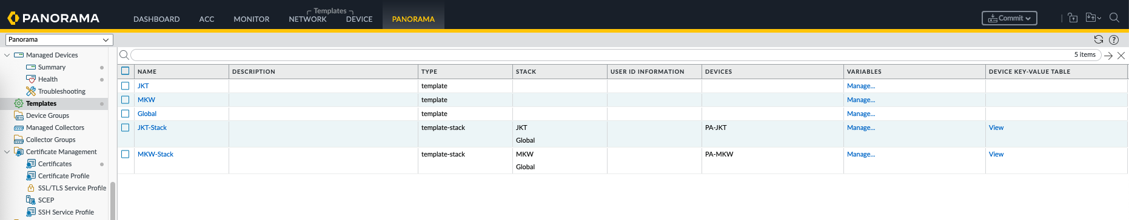Switch to the MONITOR tab
This screenshot has width=1129, height=220.
(x=252, y=19)
